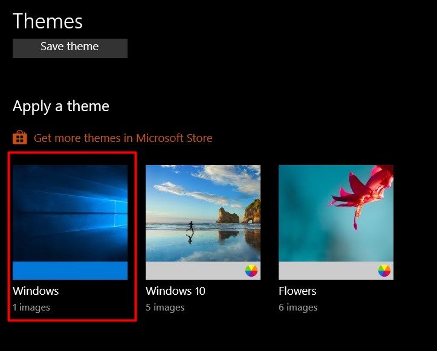
Task: Click the Microsoft Store bag icon
Action: click(20, 138)
